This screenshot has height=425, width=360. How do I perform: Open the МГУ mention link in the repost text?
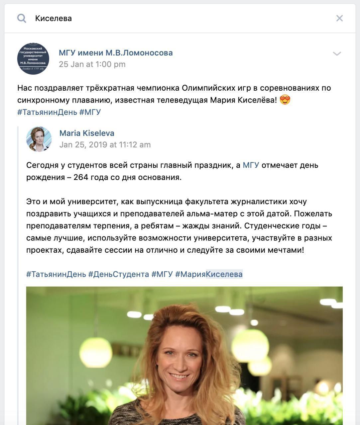(x=251, y=165)
